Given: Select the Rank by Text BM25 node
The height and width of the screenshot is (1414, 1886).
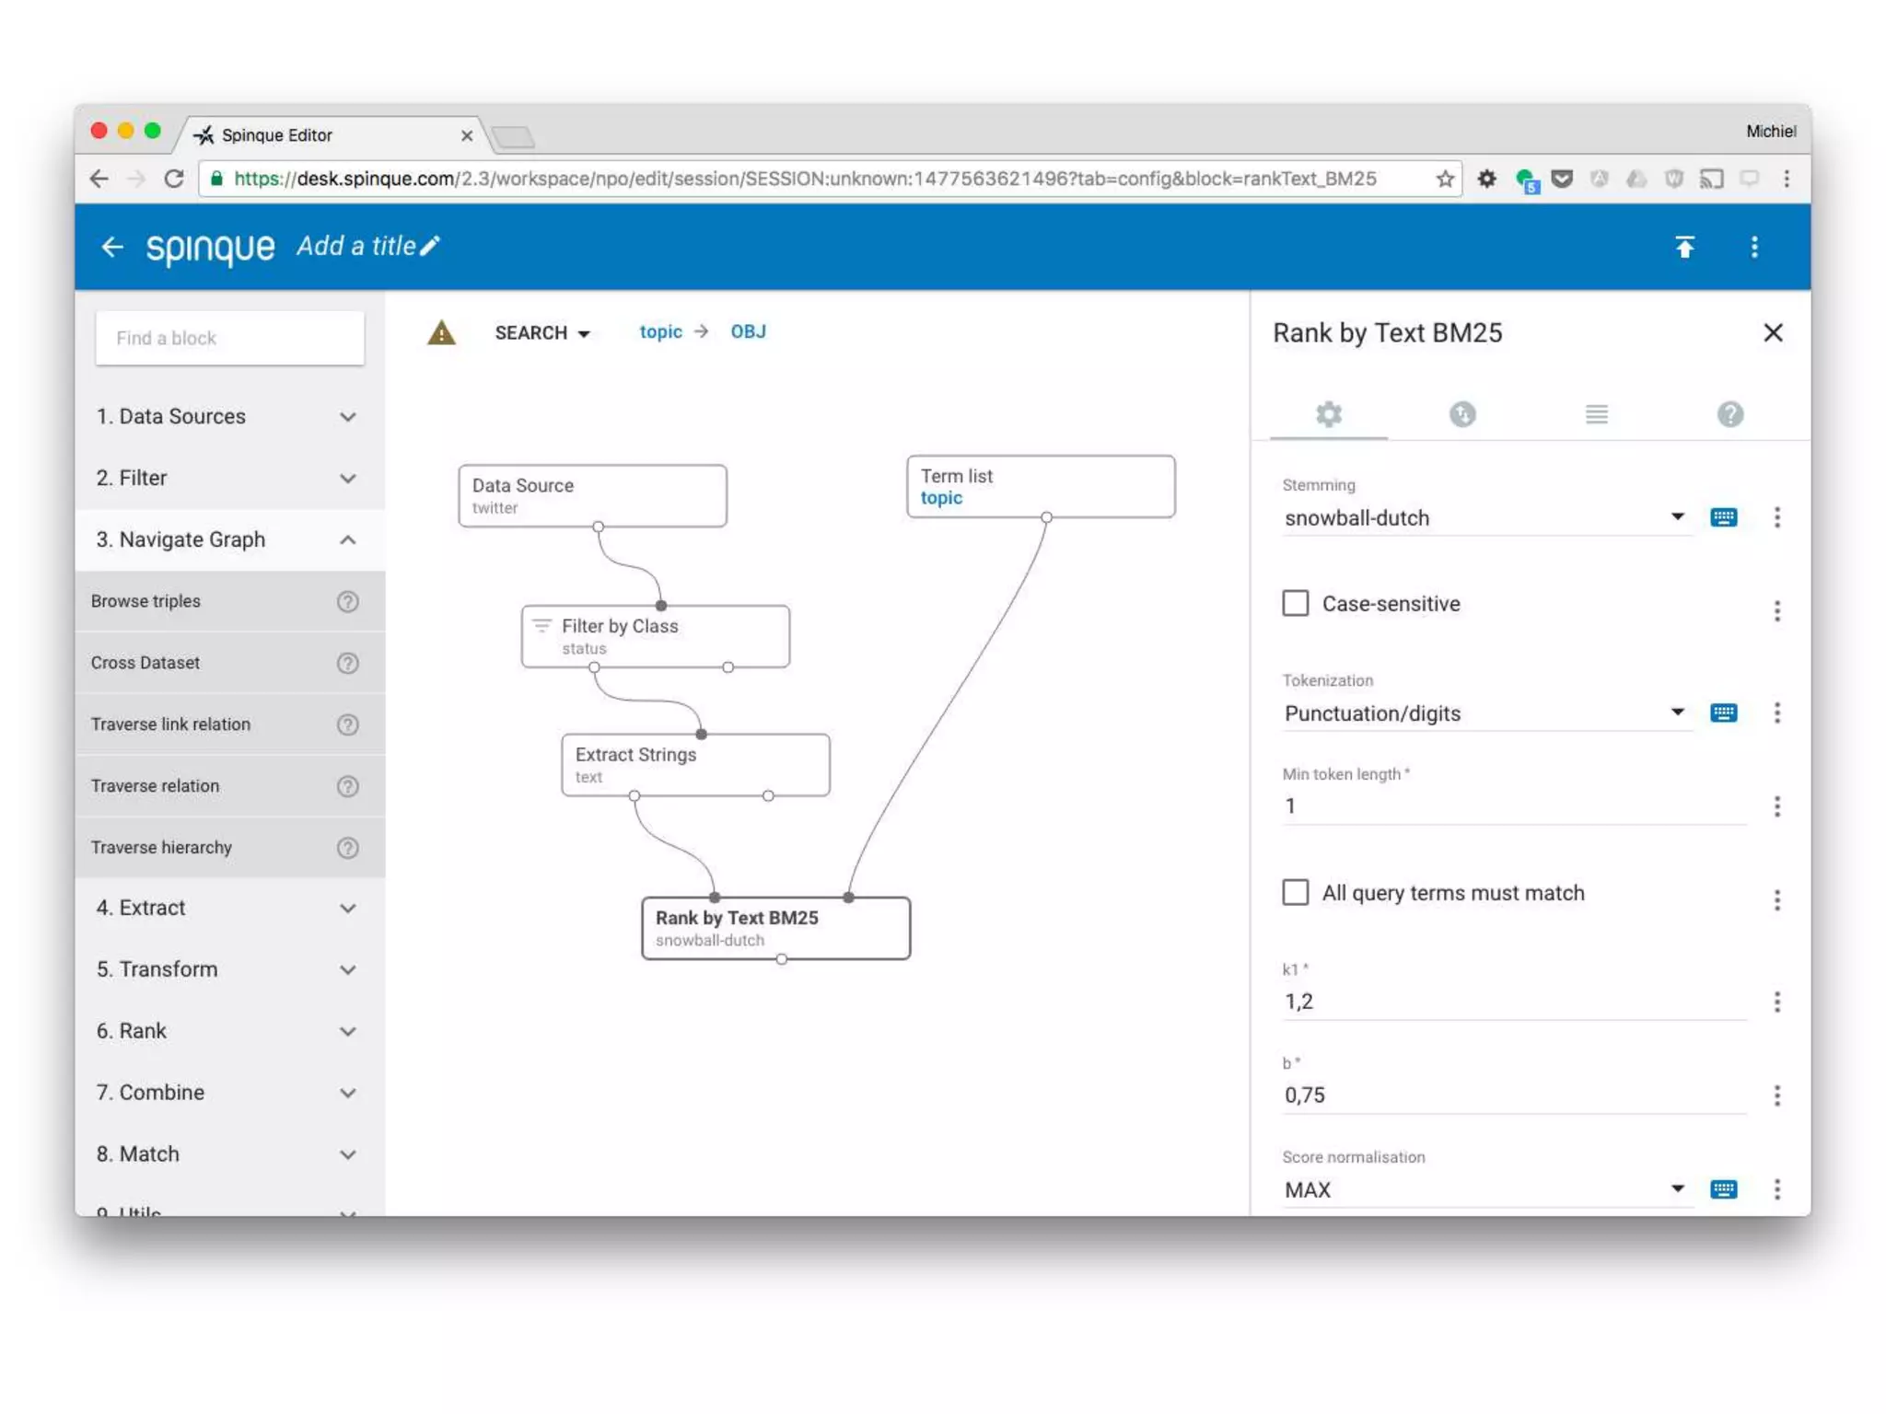Looking at the screenshot, I should pos(775,928).
